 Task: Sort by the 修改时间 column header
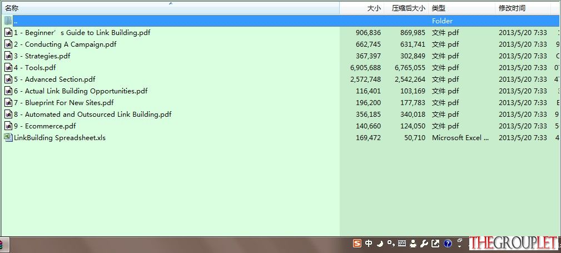pos(523,8)
